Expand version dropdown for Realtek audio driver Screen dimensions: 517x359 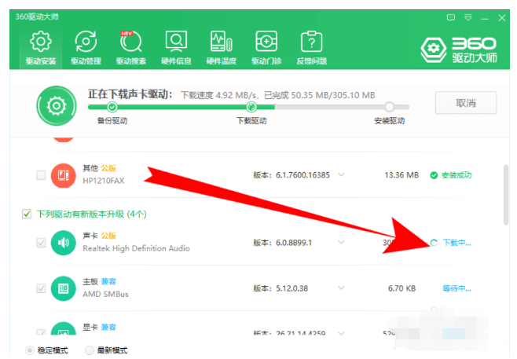pyautogui.click(x=341, y=243)
